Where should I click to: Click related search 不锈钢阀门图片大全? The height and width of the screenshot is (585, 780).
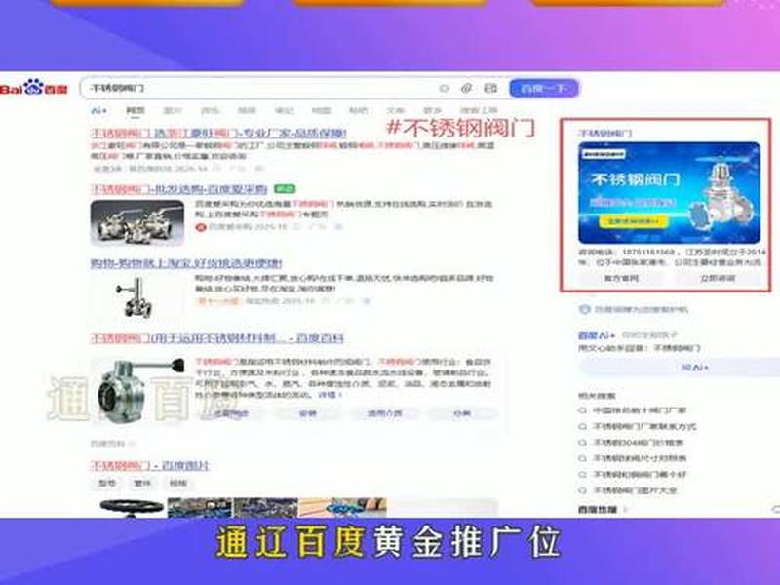(x=636, y=490)
